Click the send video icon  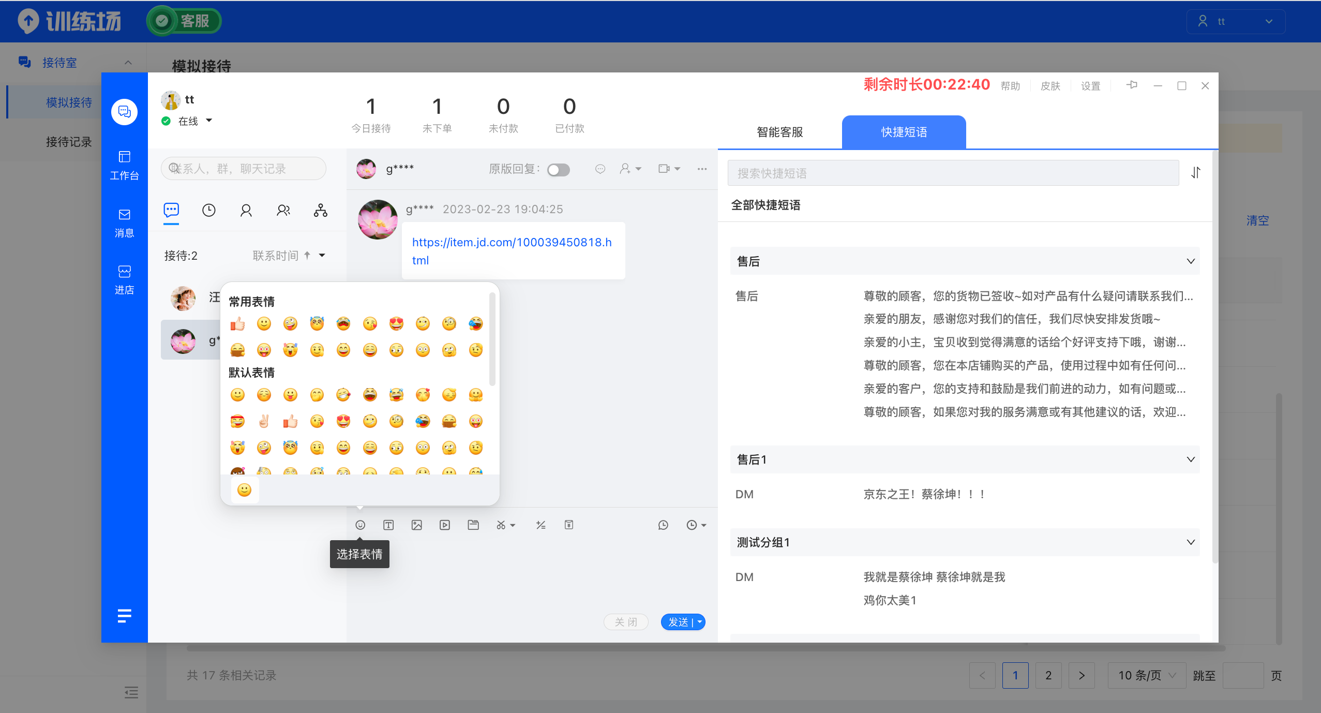(x=445, y=525)
